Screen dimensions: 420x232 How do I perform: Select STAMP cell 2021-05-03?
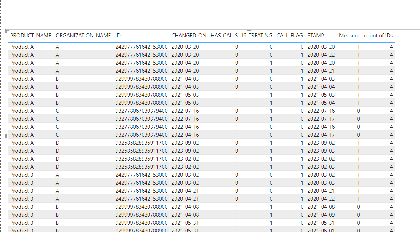point(321,95)
